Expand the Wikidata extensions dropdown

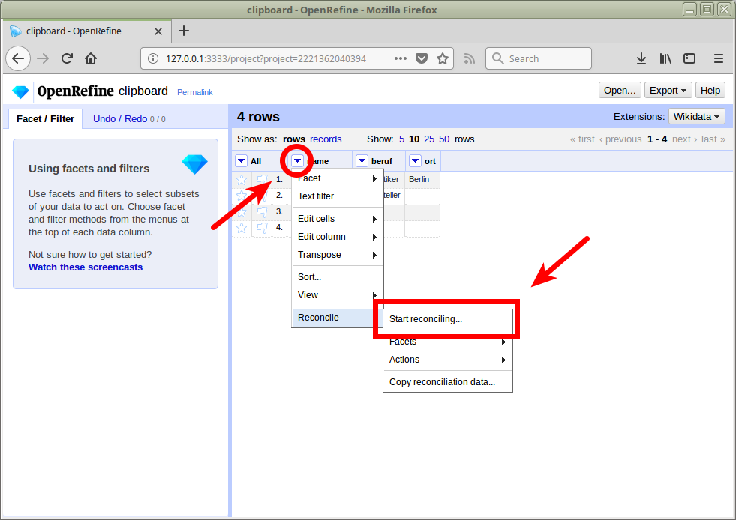tap(696, 116)
